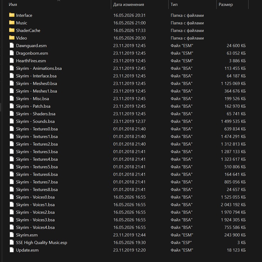262x262 pixels.
Task: Click Skyrim - Textures1.bsa file icon
Action: pos(12,136)
